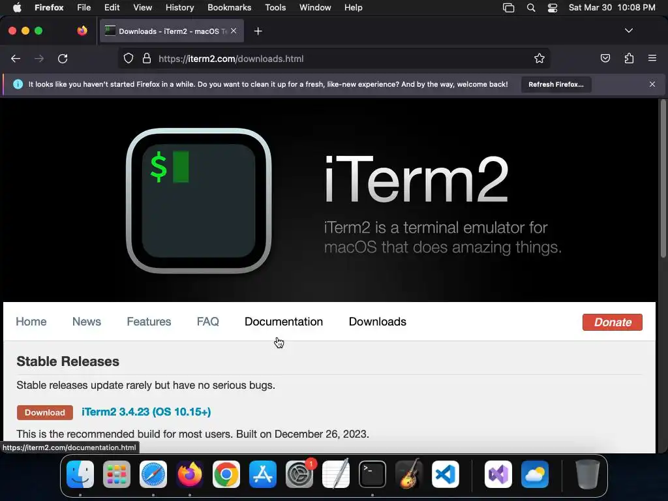Click the red Donate button
The width and height of the screenshot is (668, 501).
tap(612, 322)
